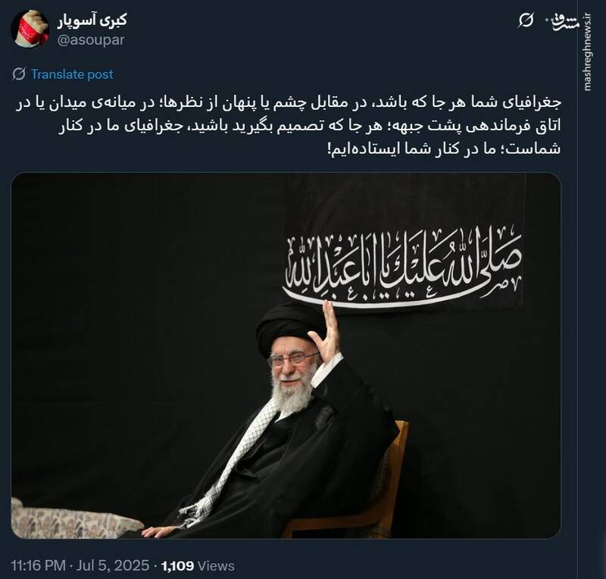The image size is (606, 579).
Task: Click the floral cushion in the photo corner
Action: pyautogui.click(x=75, y=519)
